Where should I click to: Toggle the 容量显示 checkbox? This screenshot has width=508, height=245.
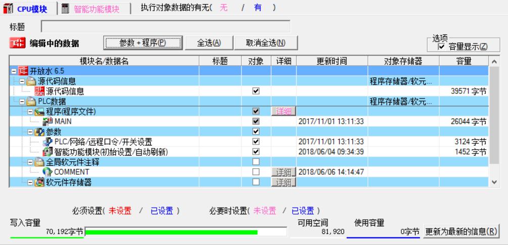[441, 46]
